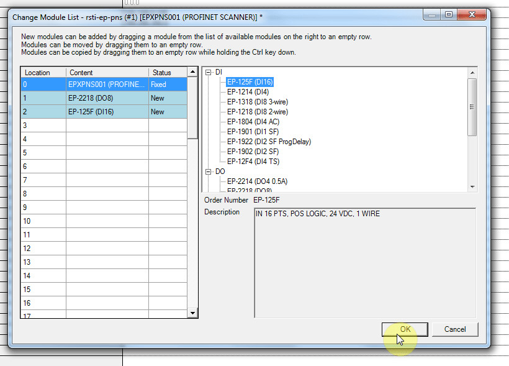Select empty location row 13

[x=104, y=262]
